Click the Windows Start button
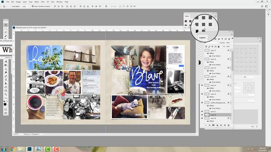The height and width of the screenshot is (152, 271). (4, 149)
